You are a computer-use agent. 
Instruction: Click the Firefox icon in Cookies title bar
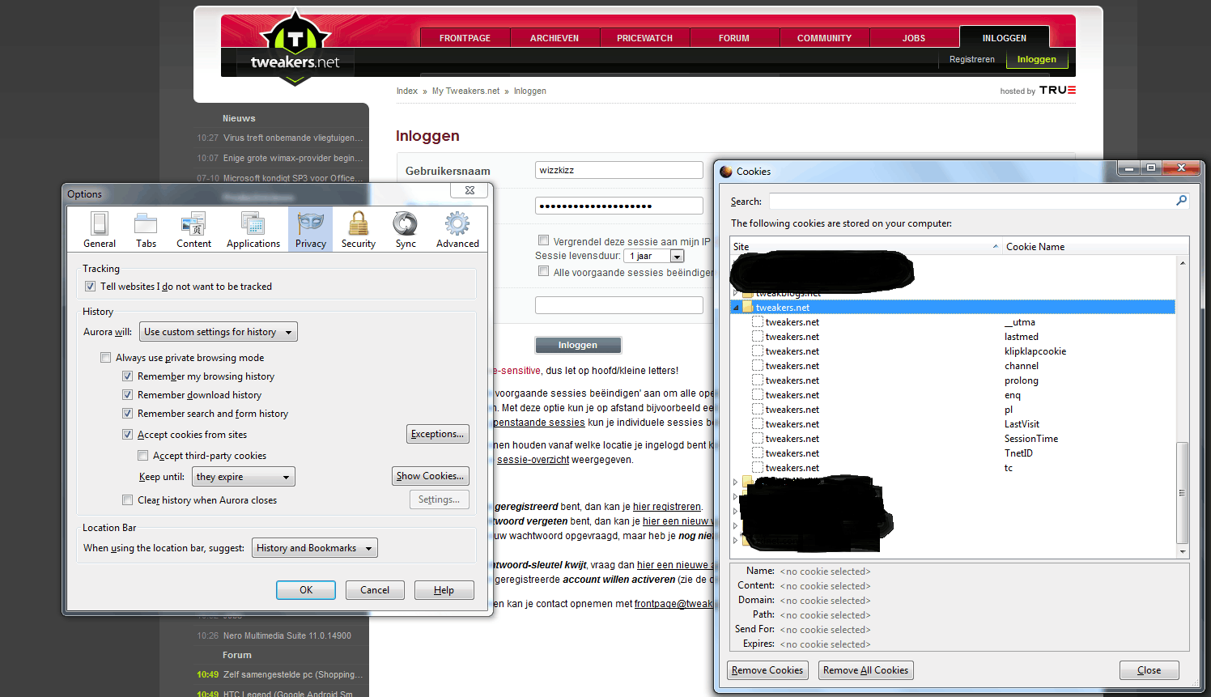pos(726,172)
